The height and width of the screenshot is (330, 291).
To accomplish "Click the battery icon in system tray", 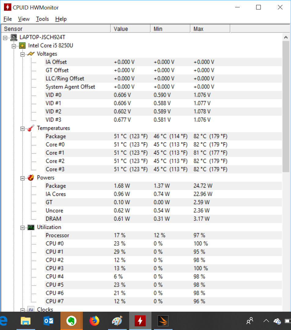I will point(288,321).
